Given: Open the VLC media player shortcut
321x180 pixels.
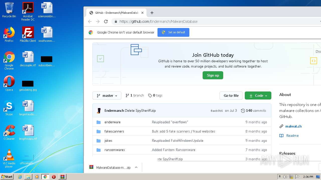Looking at the screenshot, I should tap(9, 158).
